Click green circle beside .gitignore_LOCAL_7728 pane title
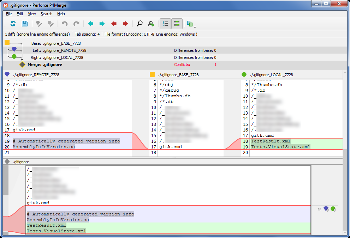350x238 pixels. [x=244, y=74]
